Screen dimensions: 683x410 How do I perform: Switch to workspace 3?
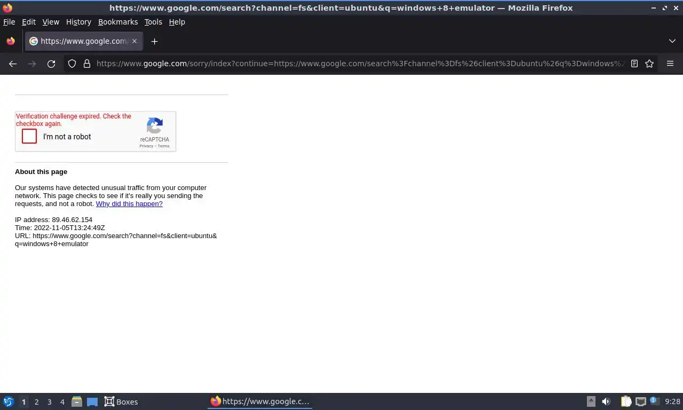50,402
